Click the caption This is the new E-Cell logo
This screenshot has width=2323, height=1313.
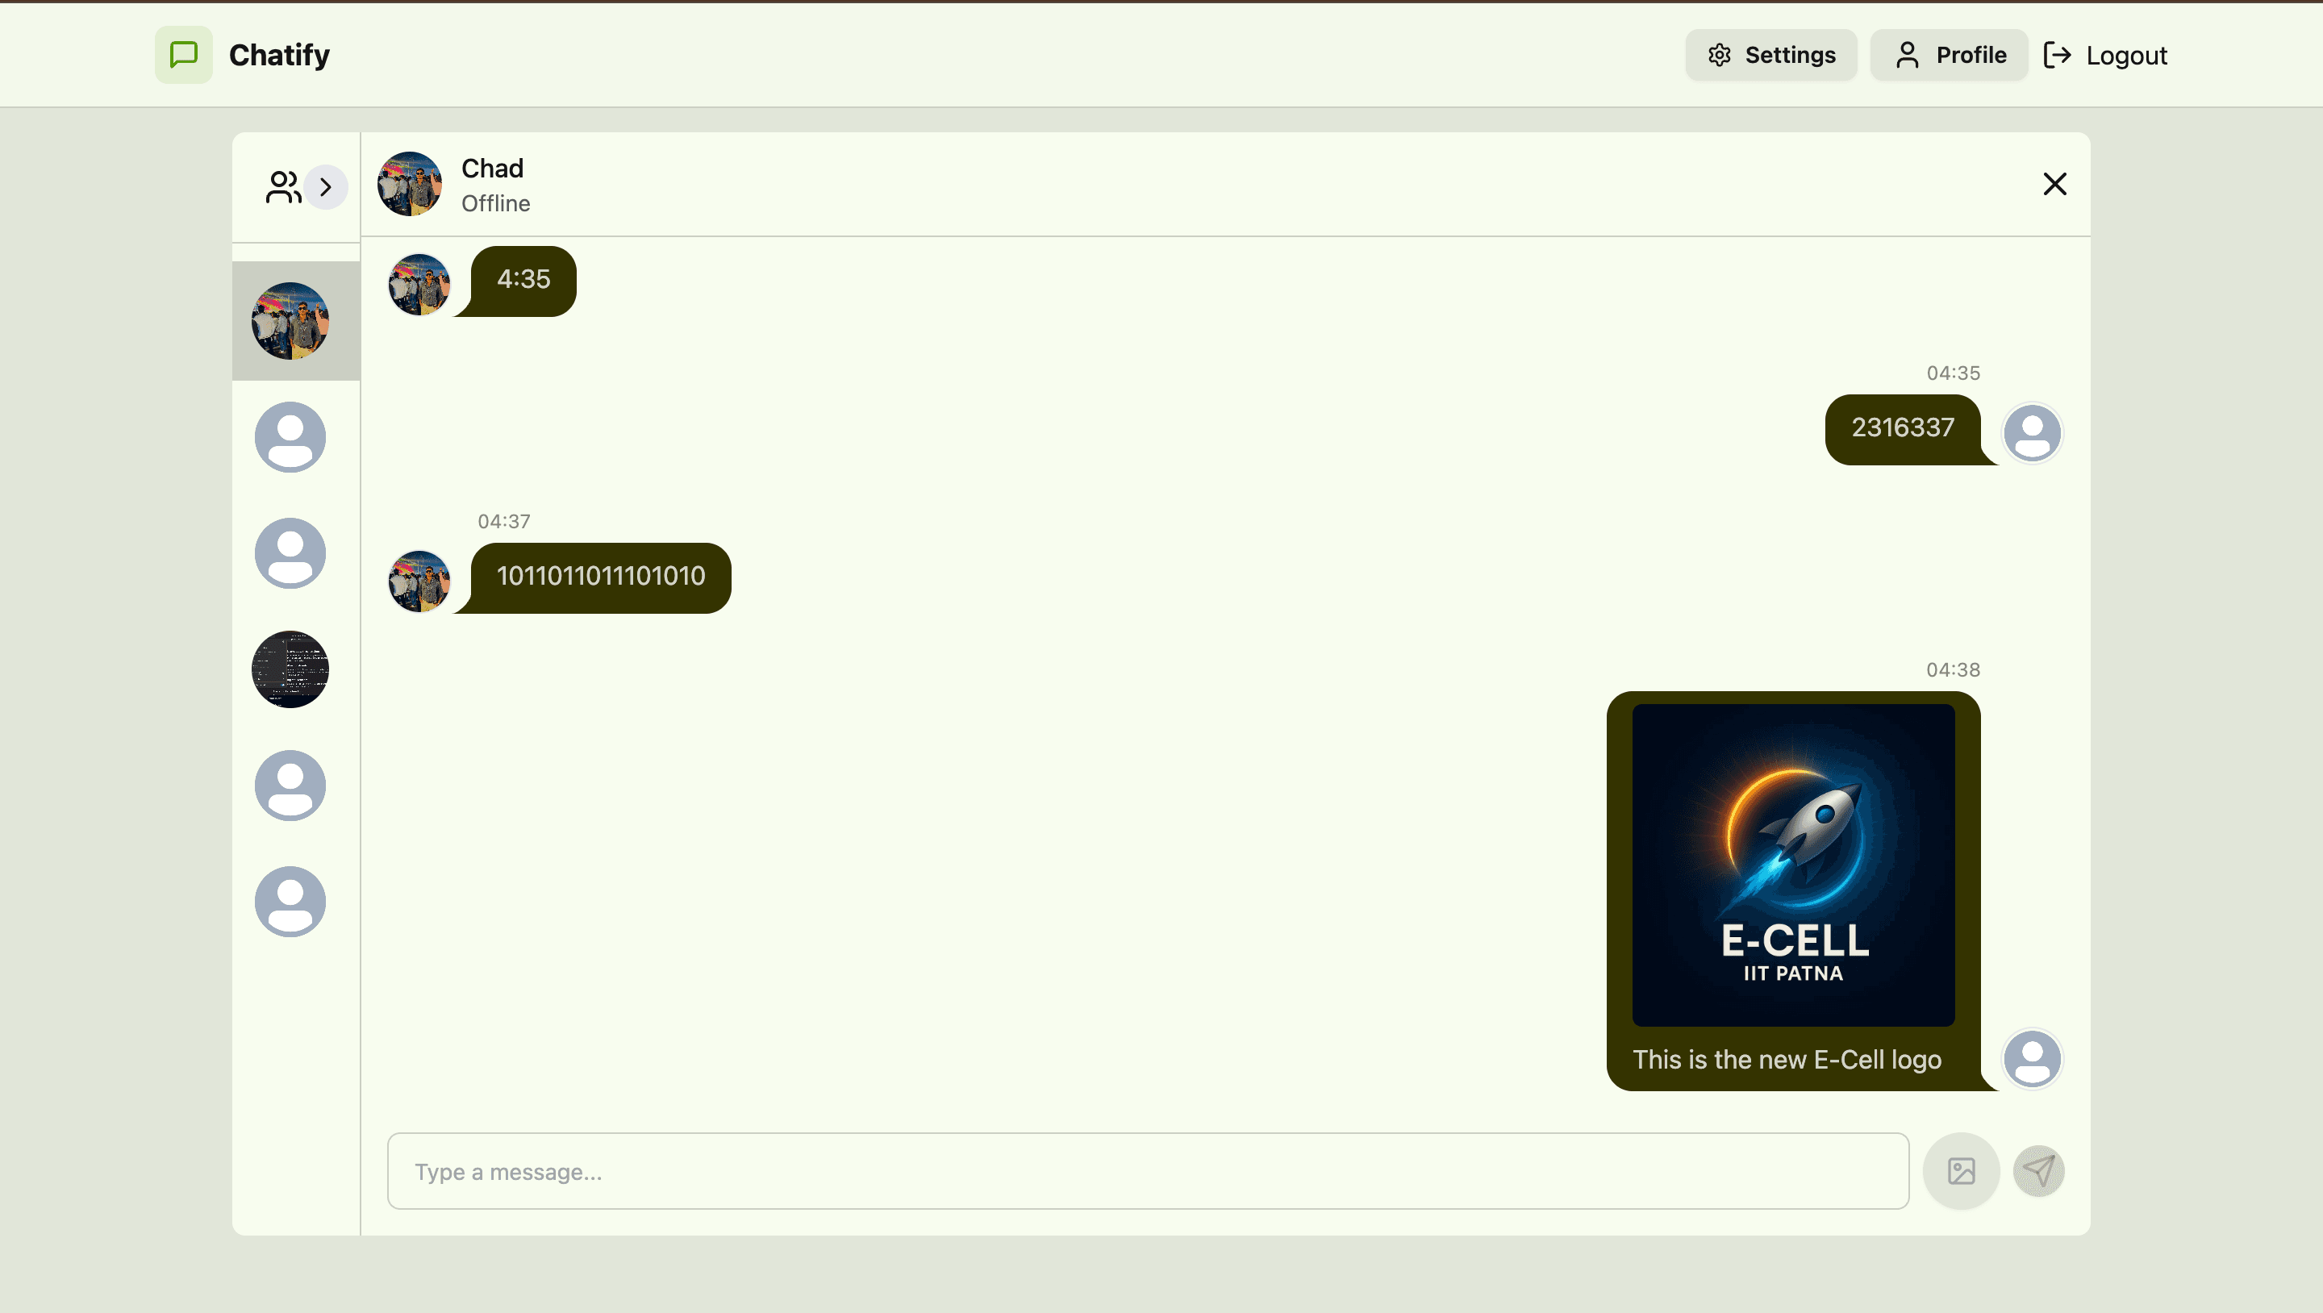(1787, 1060)
